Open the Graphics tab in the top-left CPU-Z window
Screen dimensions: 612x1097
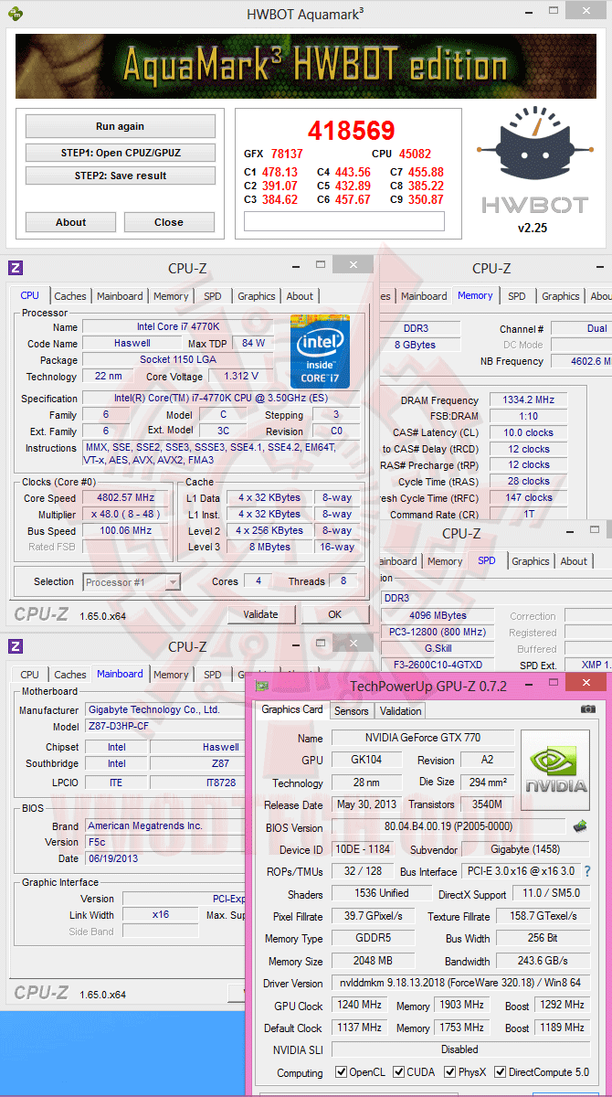click(256, 296)
